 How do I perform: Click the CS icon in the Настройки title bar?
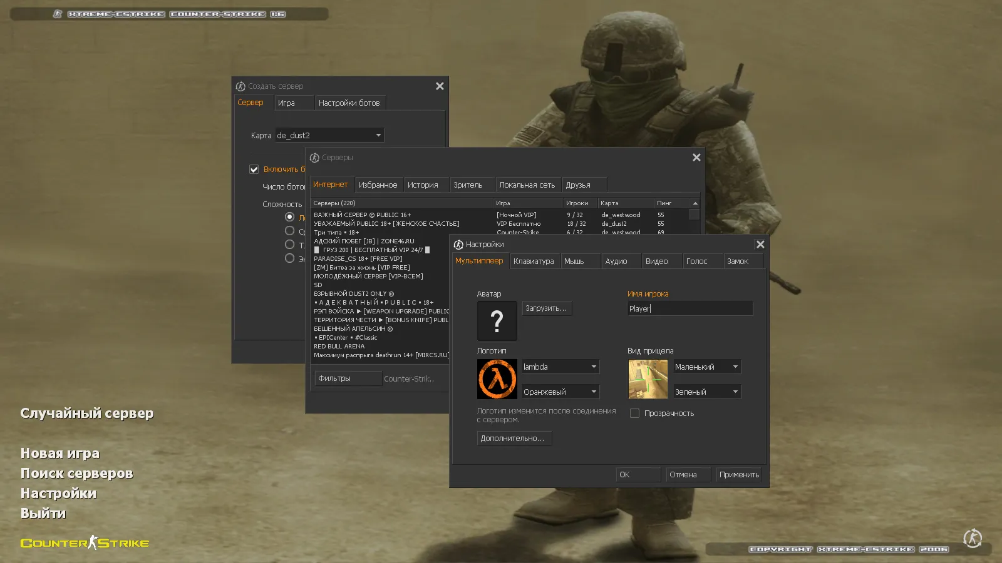pos(458,244)
